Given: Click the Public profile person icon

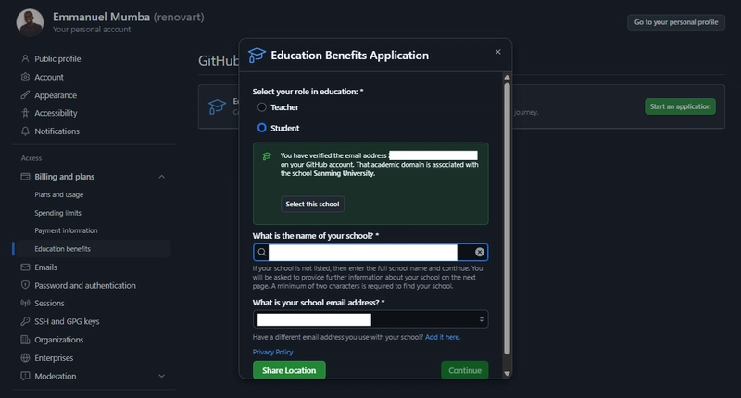Looking at the screenshot, I should click(x=25, y=58).
